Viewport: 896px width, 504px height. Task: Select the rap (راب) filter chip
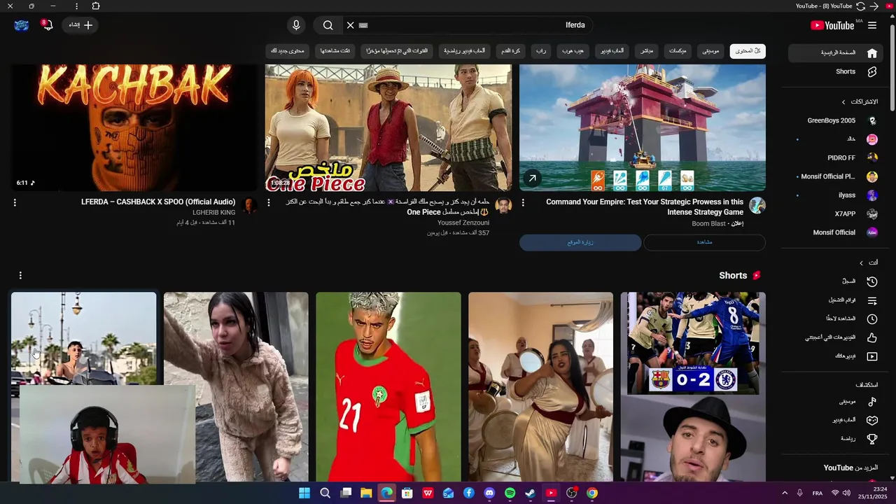coord(541,51)
